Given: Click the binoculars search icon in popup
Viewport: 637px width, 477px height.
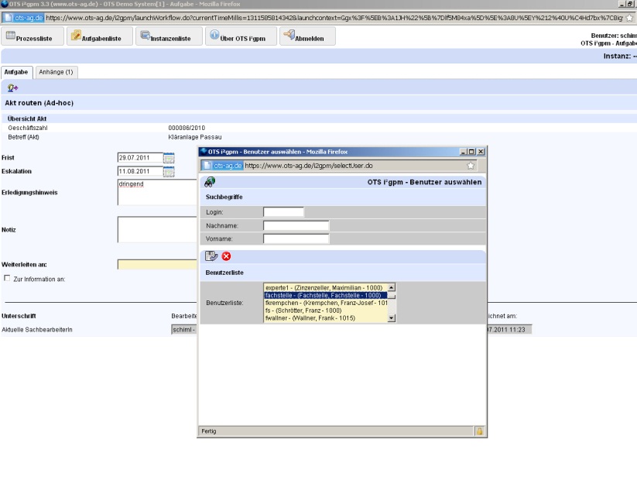Looking at the screenshot, I should (209, 182).
